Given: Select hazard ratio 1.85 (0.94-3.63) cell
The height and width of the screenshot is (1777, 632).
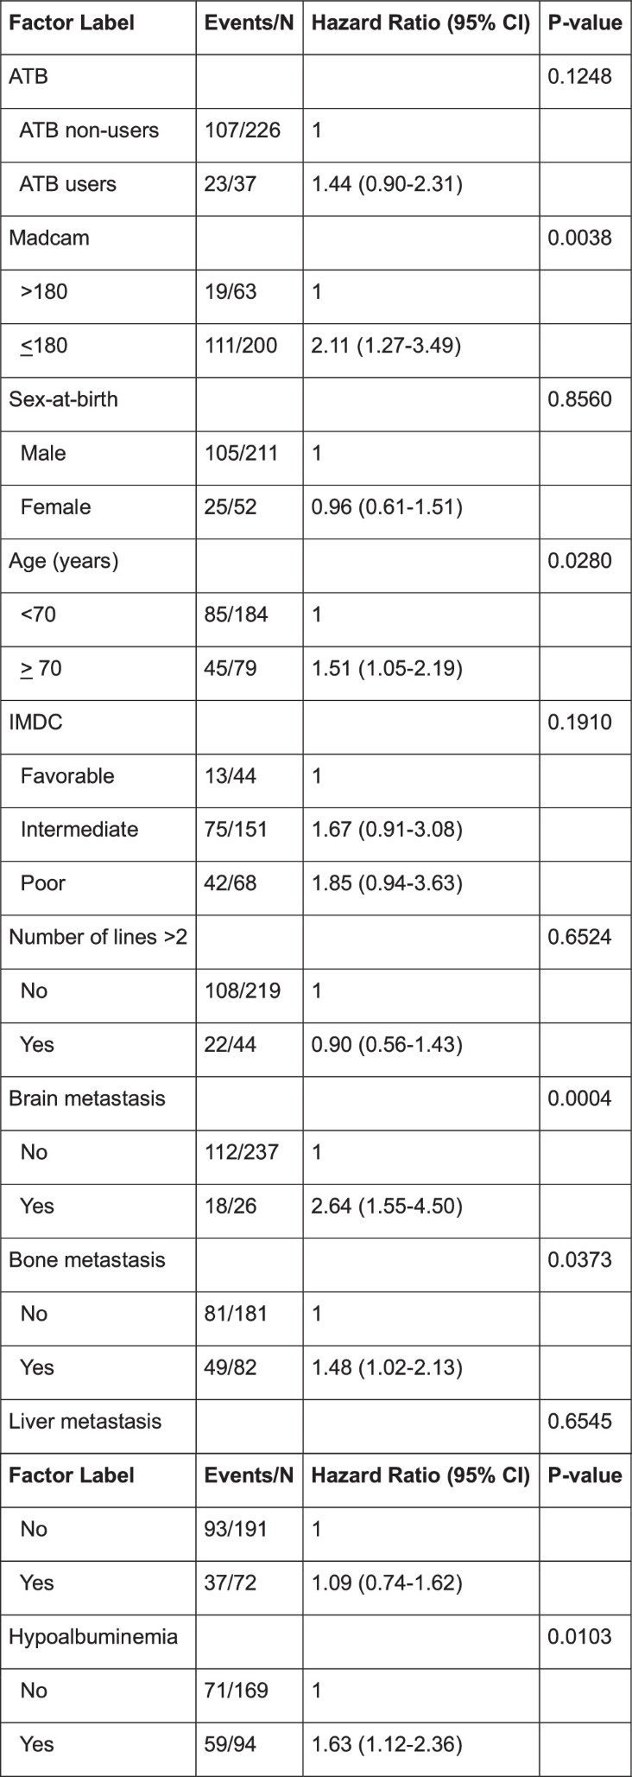Looking at the screenshot, I should point(387,883).
